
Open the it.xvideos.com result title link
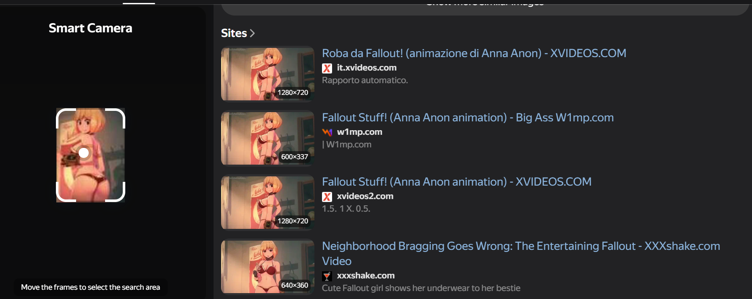[474, 53]
